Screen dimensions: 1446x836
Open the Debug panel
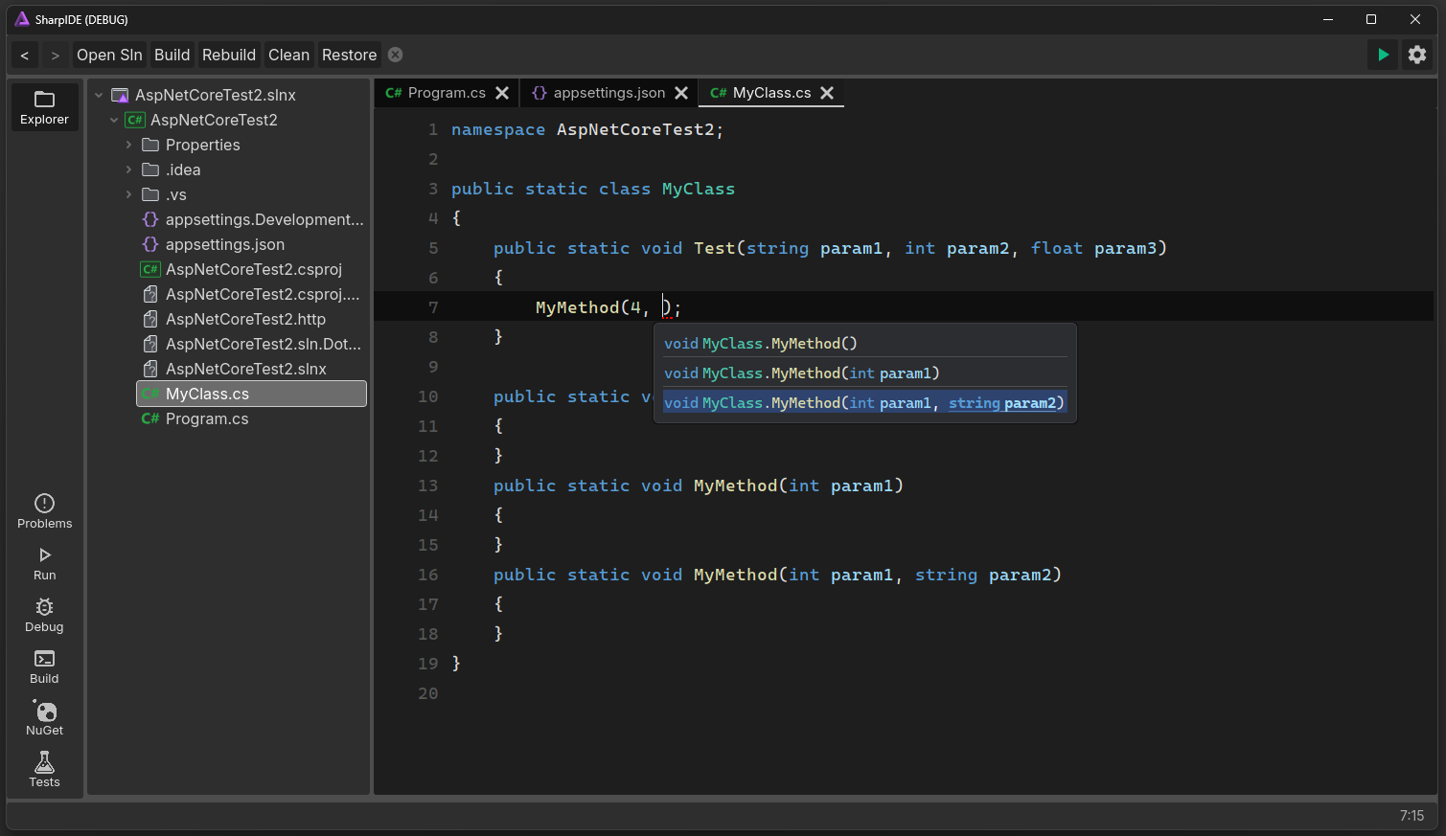point(44,615)
